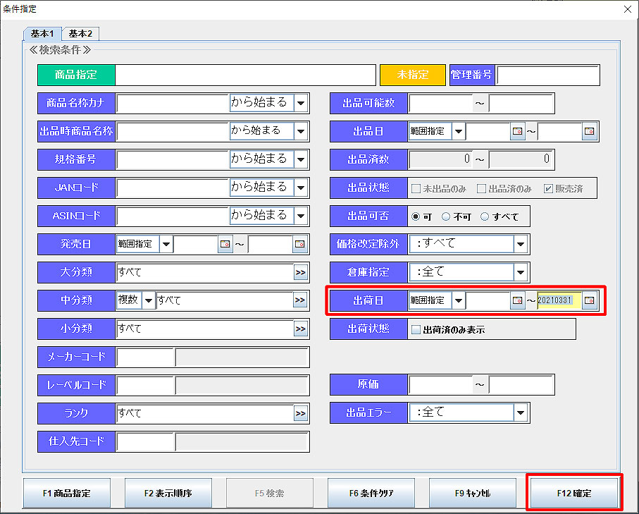This screenshot has height=514, width=639.
Task: Select the すべて option for 出品可否
Action: coord(485,216)
